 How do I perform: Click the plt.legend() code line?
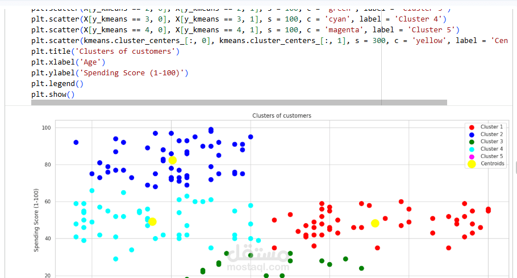[x=57, y=84]
